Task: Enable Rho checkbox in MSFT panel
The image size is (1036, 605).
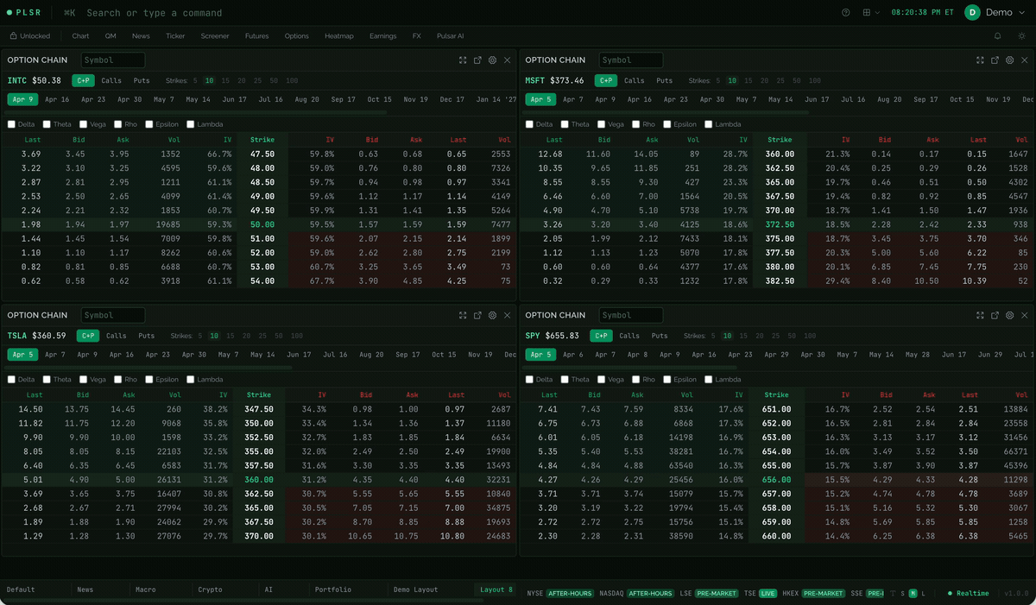Action: point(636,124)
